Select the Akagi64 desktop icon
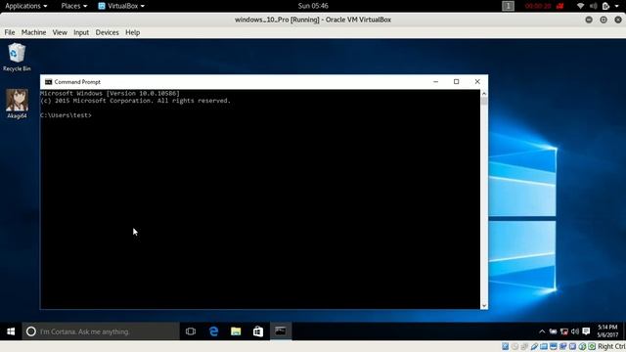 (x=17, y=104)
